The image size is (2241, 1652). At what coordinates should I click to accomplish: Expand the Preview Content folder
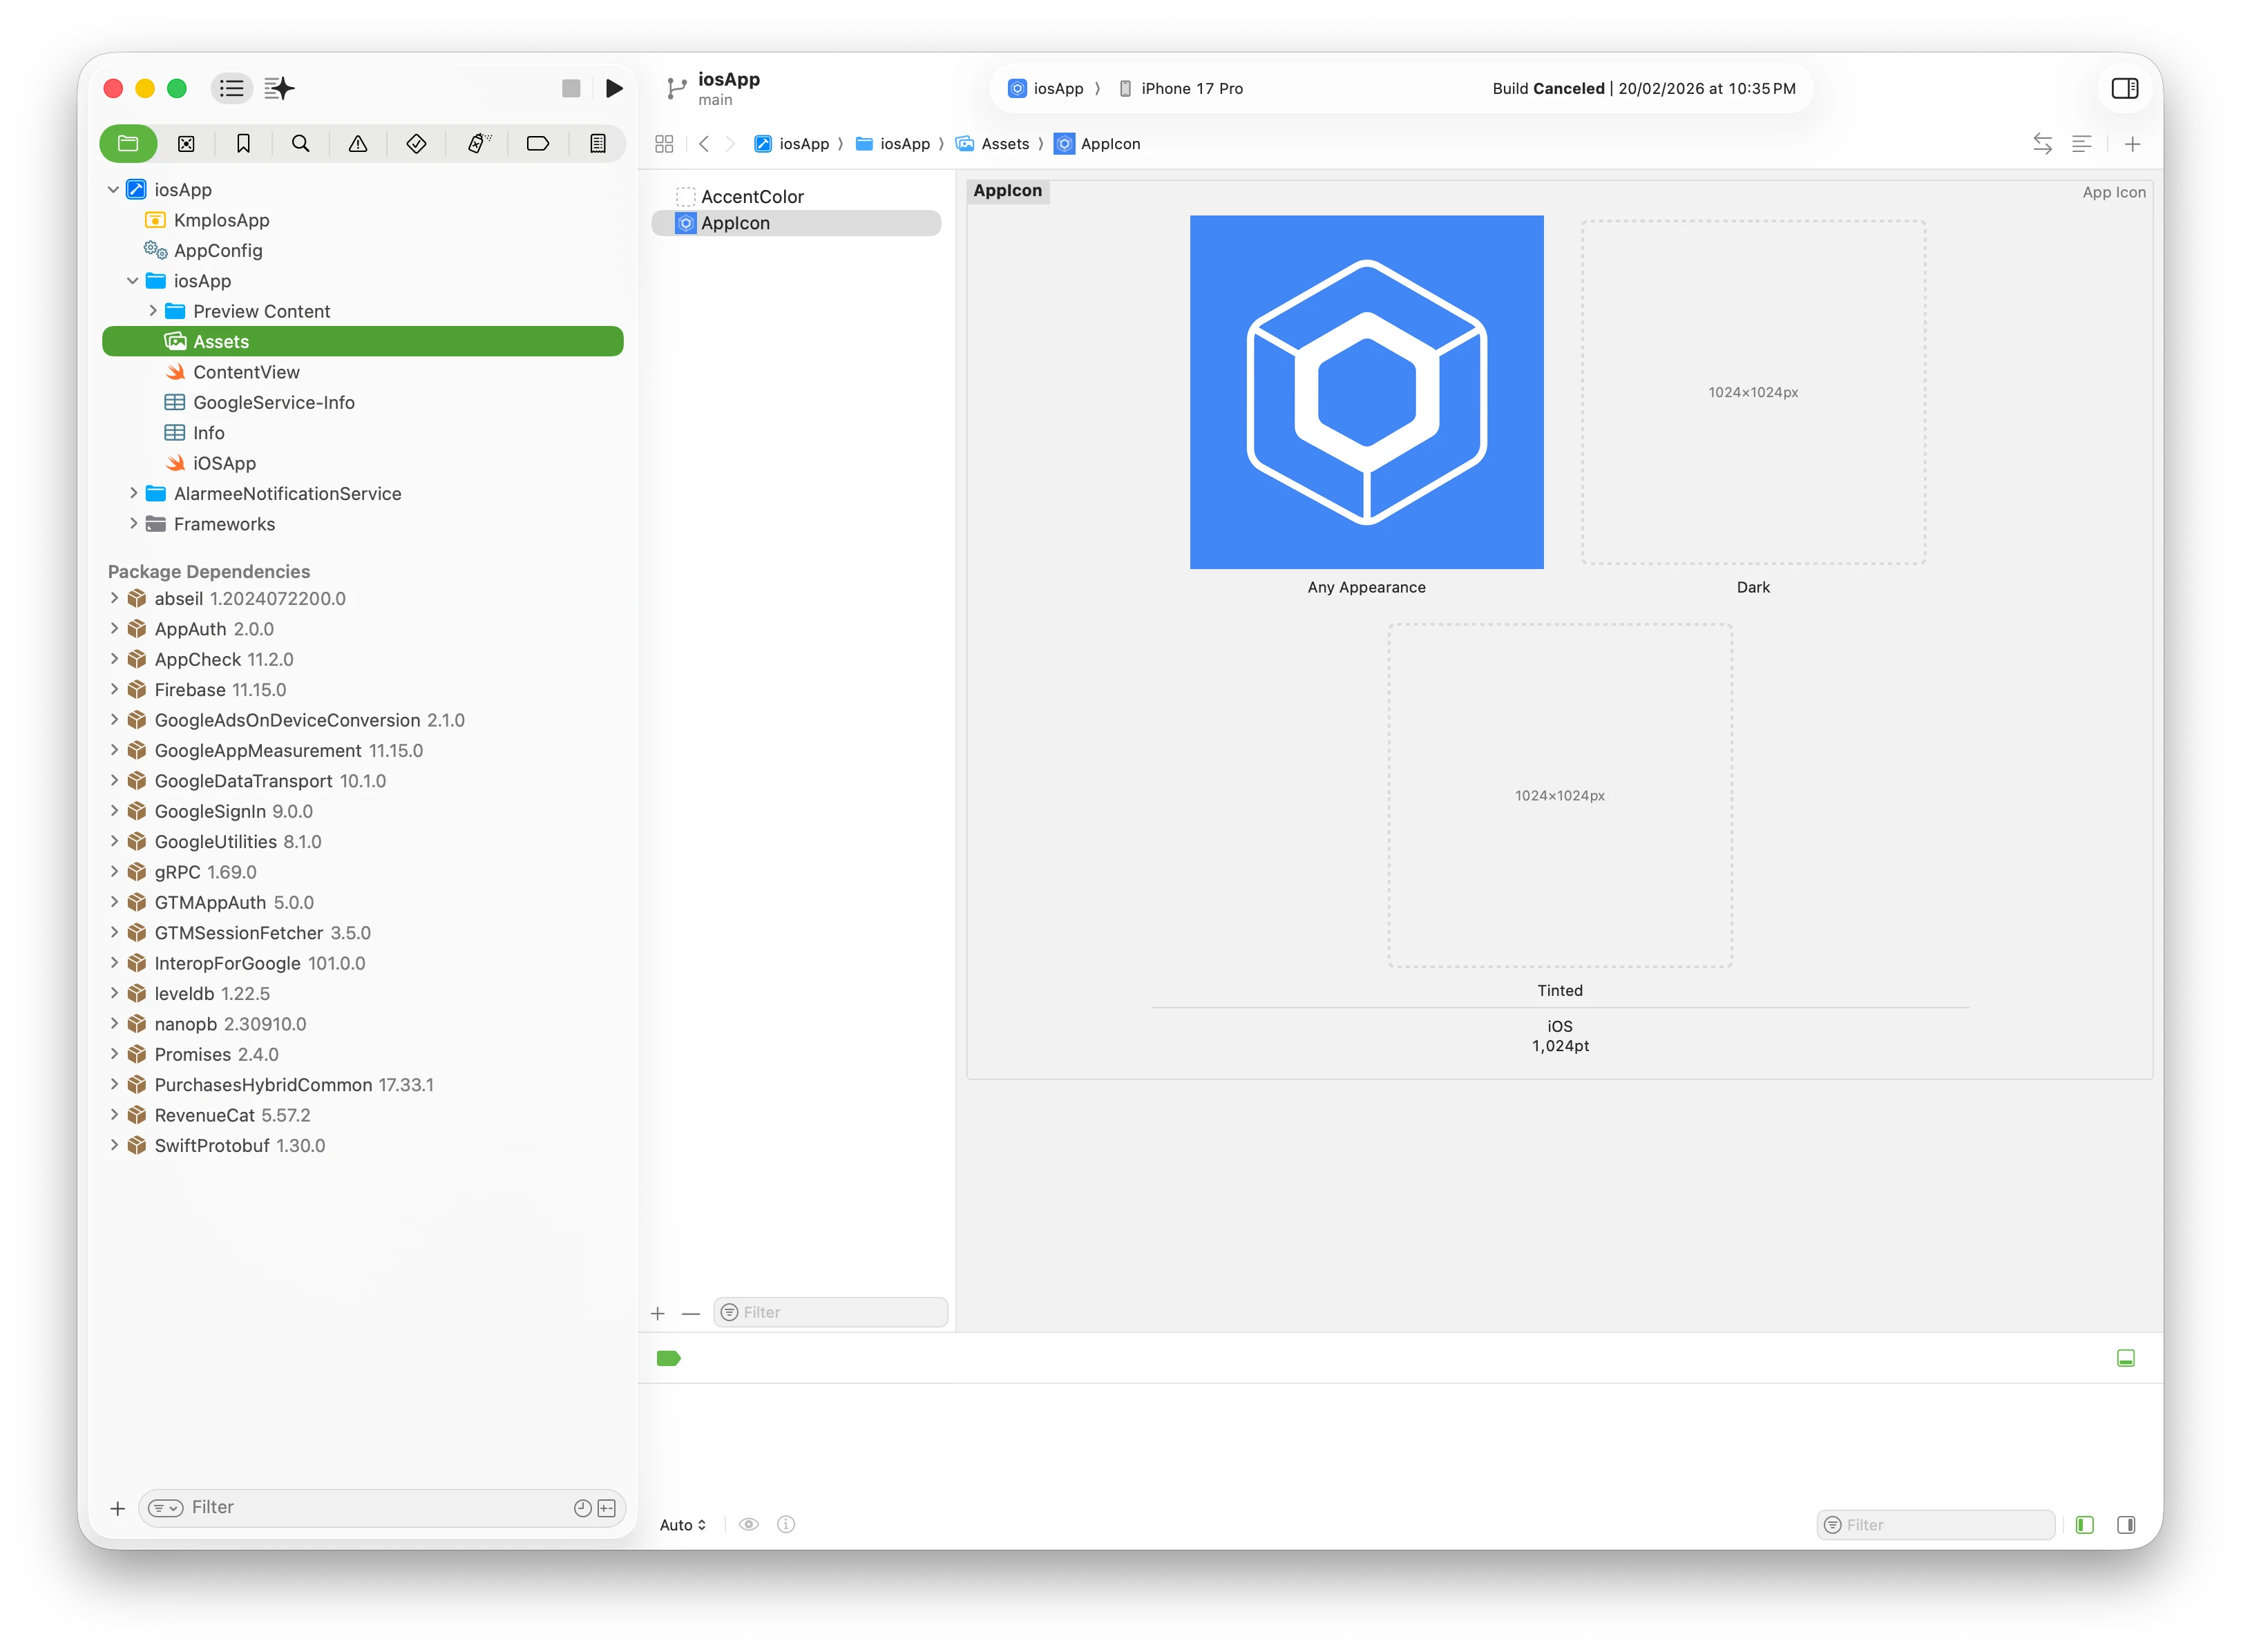coord(153,311)
